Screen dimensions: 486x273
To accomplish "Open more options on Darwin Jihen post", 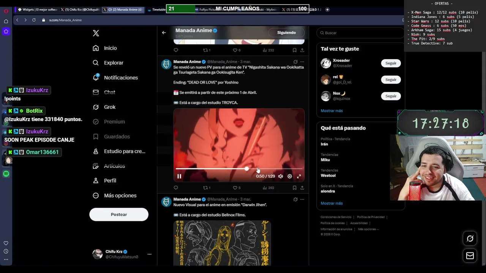I will point(302,199).
